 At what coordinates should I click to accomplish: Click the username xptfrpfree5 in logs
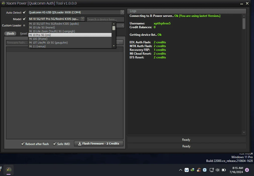click(x=162, y=23)
